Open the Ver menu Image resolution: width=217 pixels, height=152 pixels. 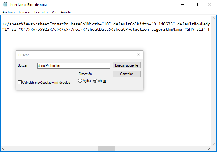click(x=54, y=12)
